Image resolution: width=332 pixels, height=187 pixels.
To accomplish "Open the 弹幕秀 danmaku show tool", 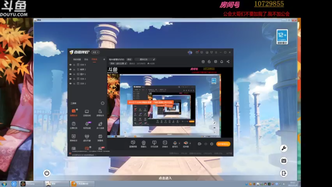I will (100, 138).
